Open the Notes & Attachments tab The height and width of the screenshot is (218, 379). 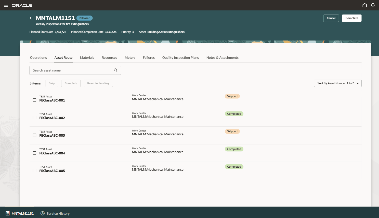222,58
